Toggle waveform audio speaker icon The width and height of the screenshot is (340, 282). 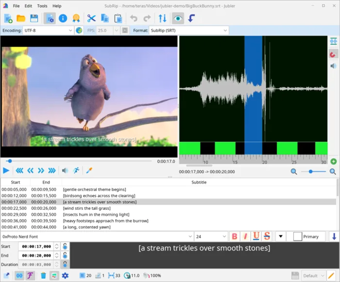[334, 66]
